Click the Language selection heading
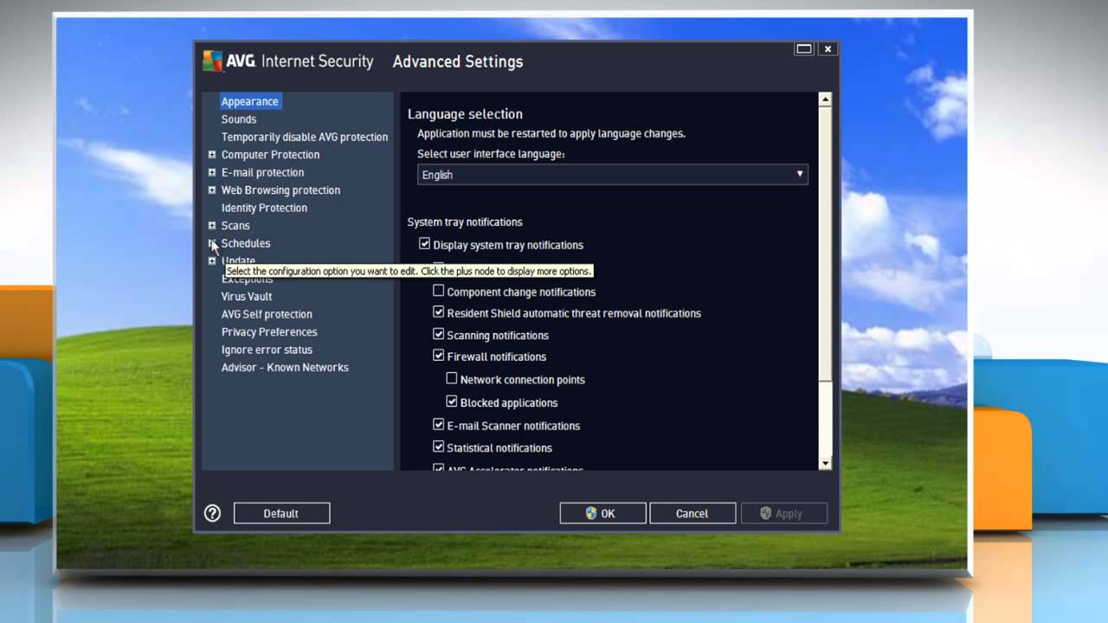Image resolution: width=1108 pixels, height=623 pixels. click(465, 113)
